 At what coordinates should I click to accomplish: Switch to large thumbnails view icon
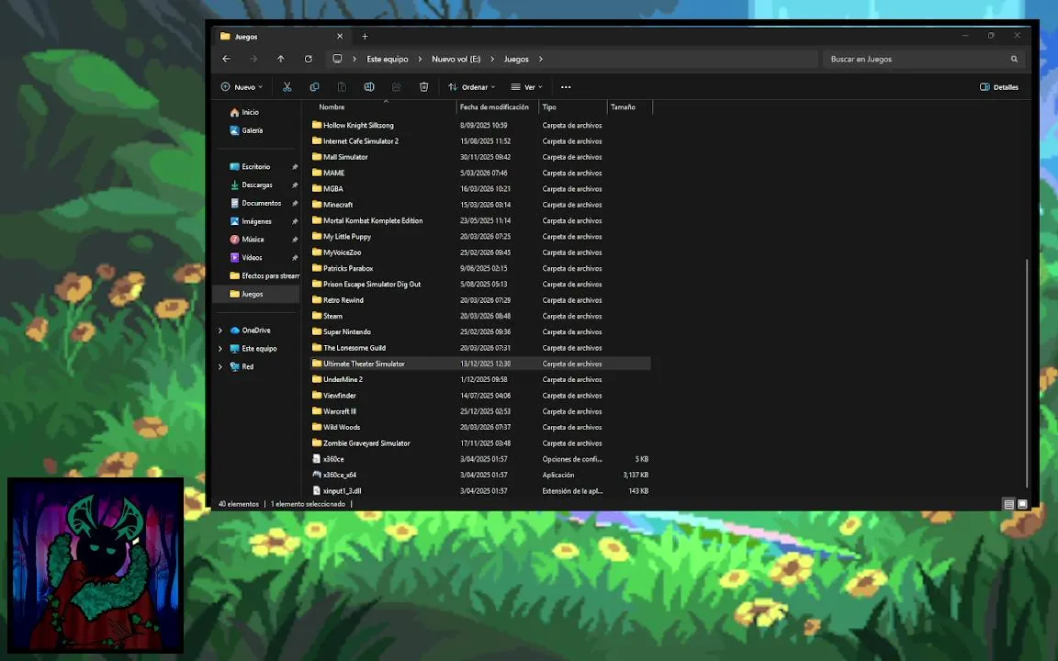pos(1022,504)
